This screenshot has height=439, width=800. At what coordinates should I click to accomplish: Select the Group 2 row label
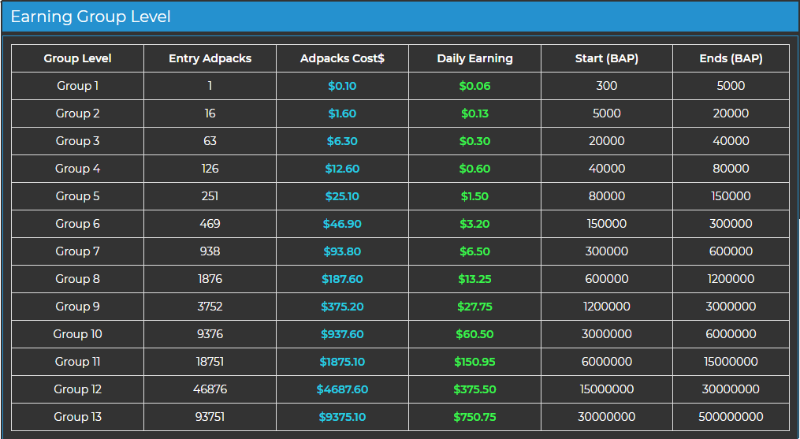77,113
